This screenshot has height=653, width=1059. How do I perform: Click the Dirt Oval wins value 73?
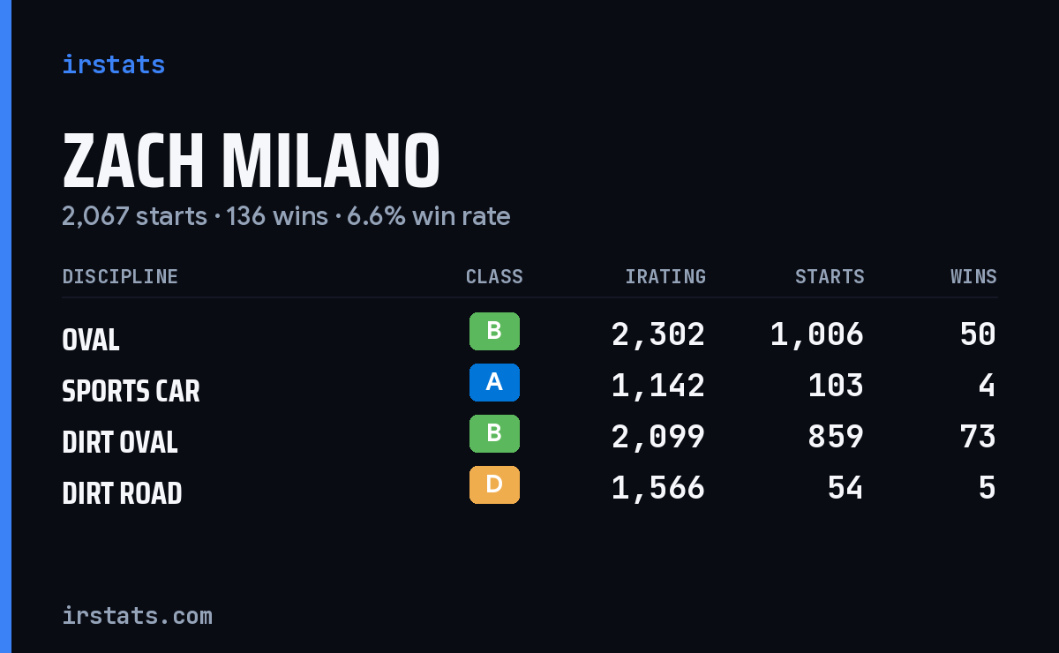point(978,437)
